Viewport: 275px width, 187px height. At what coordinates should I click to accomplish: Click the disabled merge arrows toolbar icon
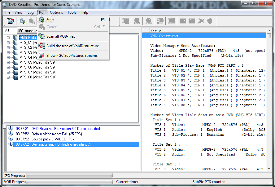[x=201, y=21]
